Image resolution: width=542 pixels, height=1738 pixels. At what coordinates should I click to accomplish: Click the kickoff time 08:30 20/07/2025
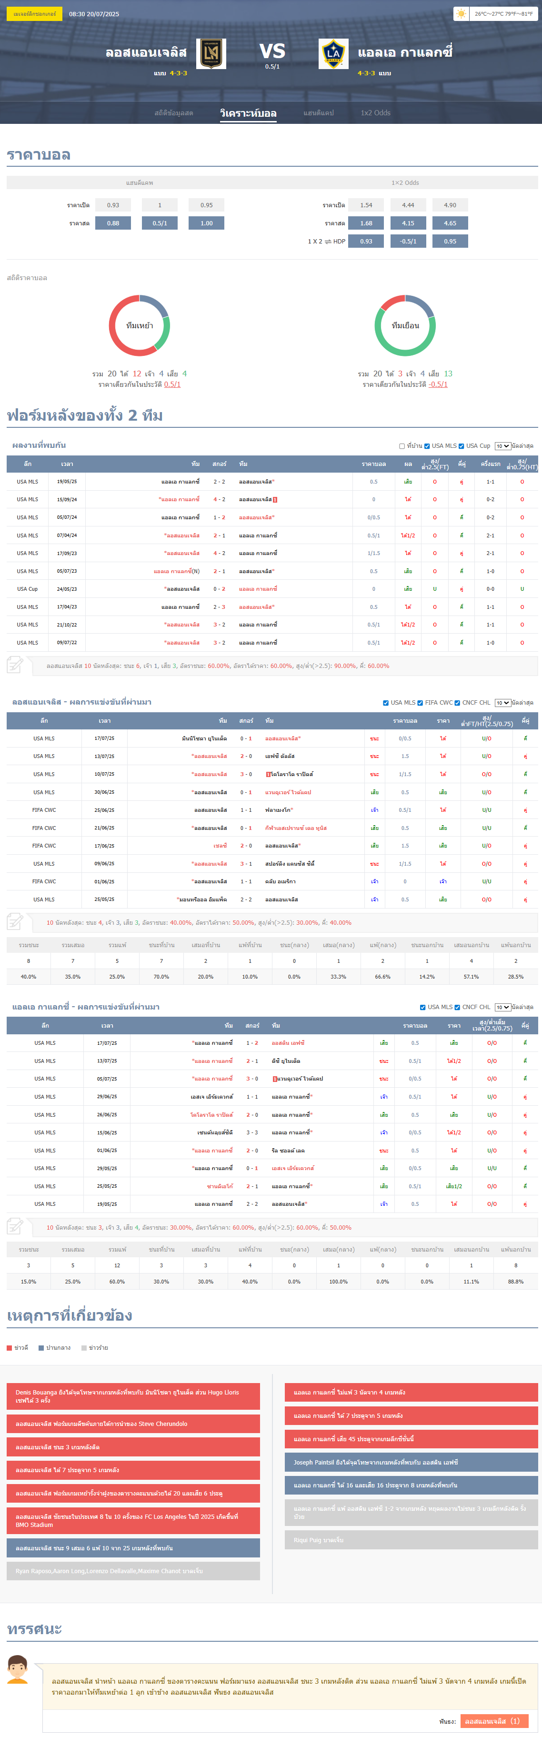(94, 13)
